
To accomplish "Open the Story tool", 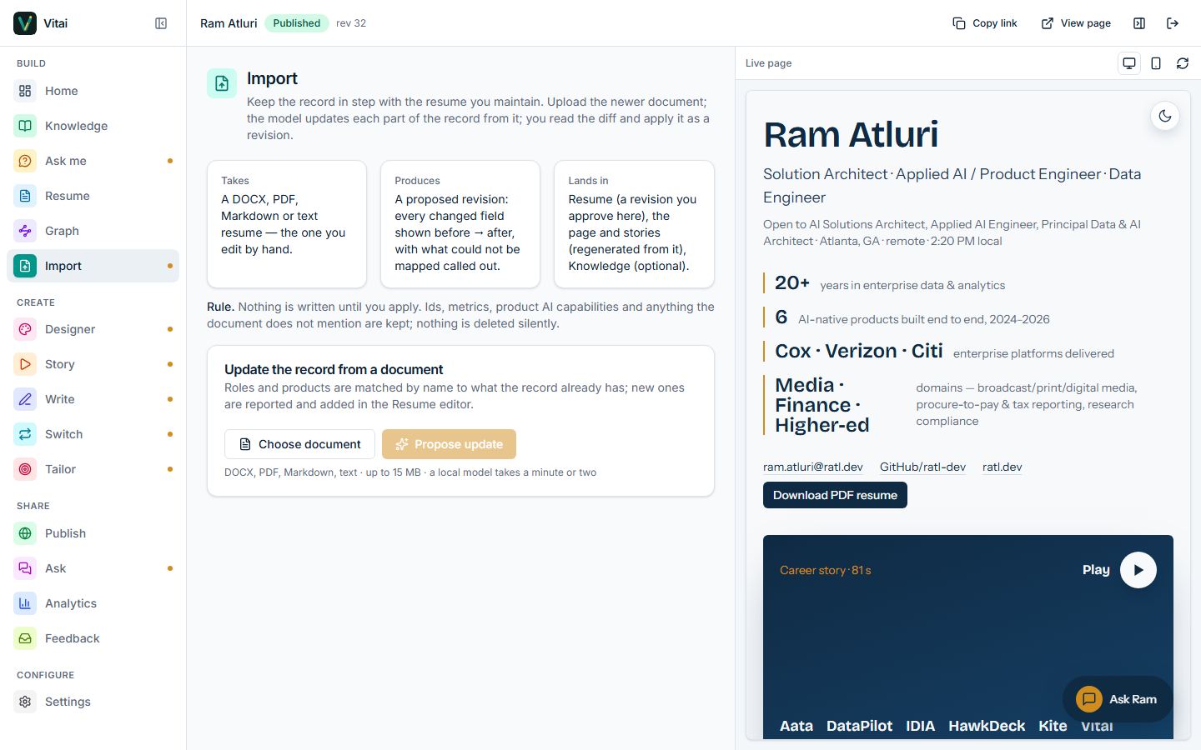I will click(x=93, y=364).
